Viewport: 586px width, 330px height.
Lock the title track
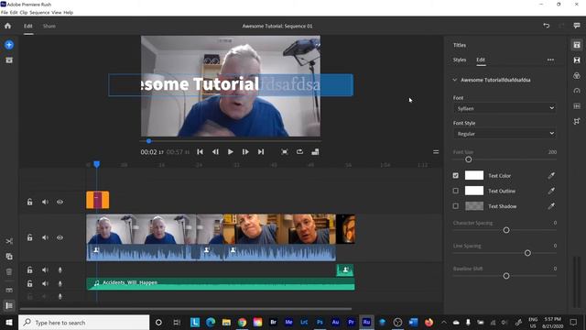tap(29, 202)
